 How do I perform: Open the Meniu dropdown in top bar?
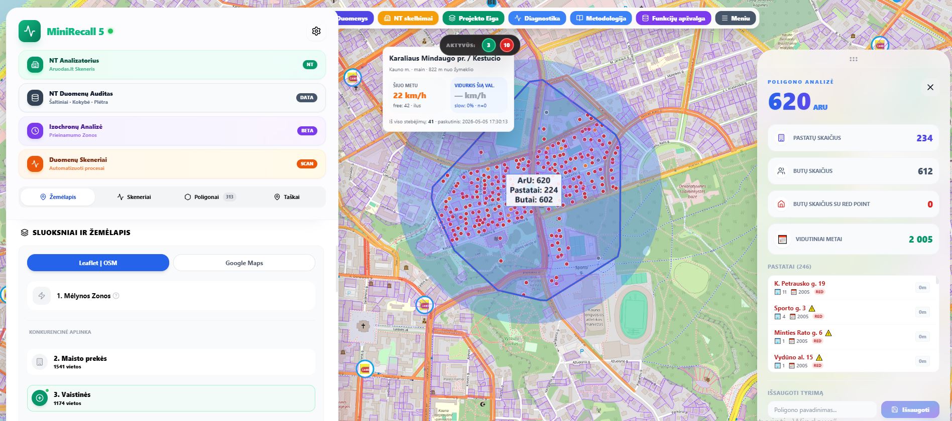tap(736, 19)
